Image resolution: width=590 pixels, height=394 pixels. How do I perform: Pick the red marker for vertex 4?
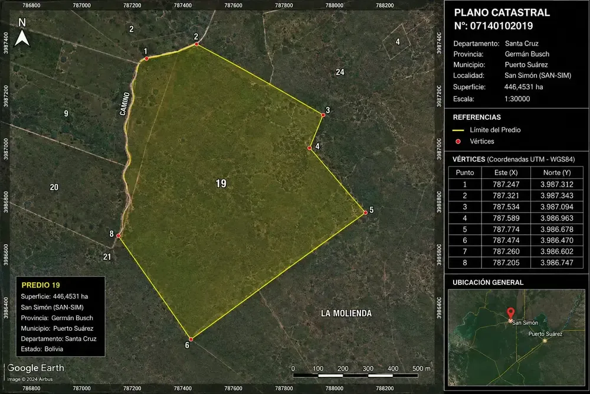pos(310,148)
